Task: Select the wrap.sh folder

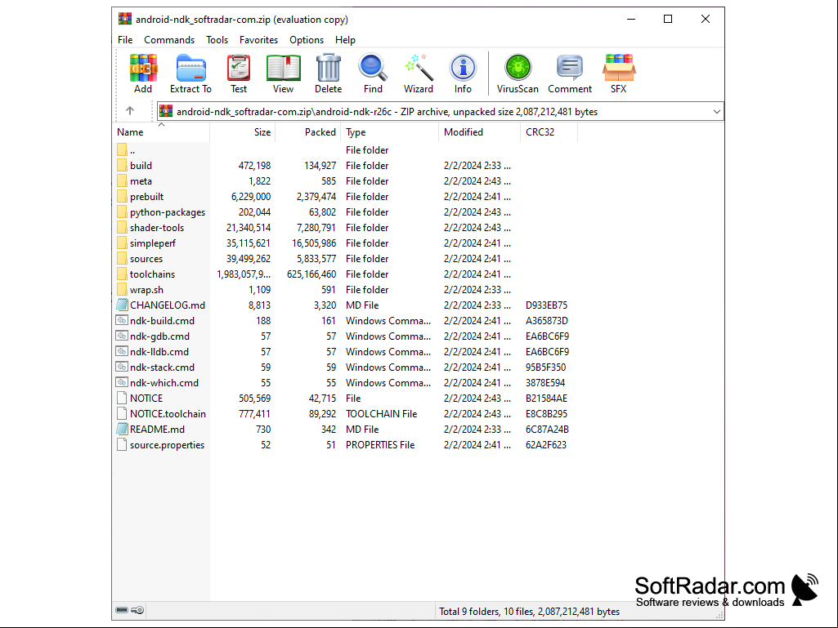Action: (146, 289)
